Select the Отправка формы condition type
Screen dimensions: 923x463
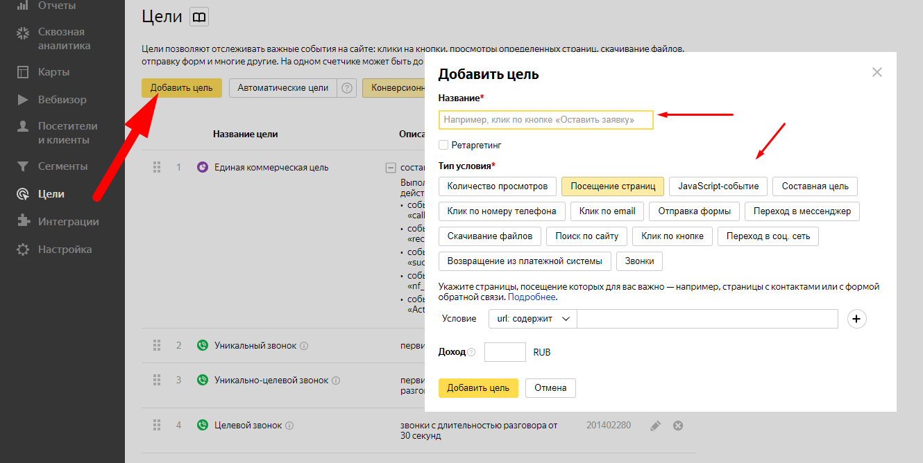coord(695,211)
